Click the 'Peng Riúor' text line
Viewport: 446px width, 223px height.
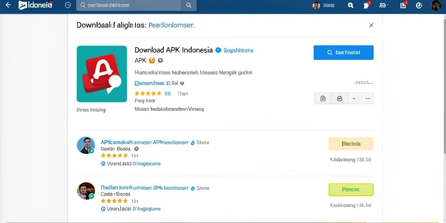pos(145,101)
